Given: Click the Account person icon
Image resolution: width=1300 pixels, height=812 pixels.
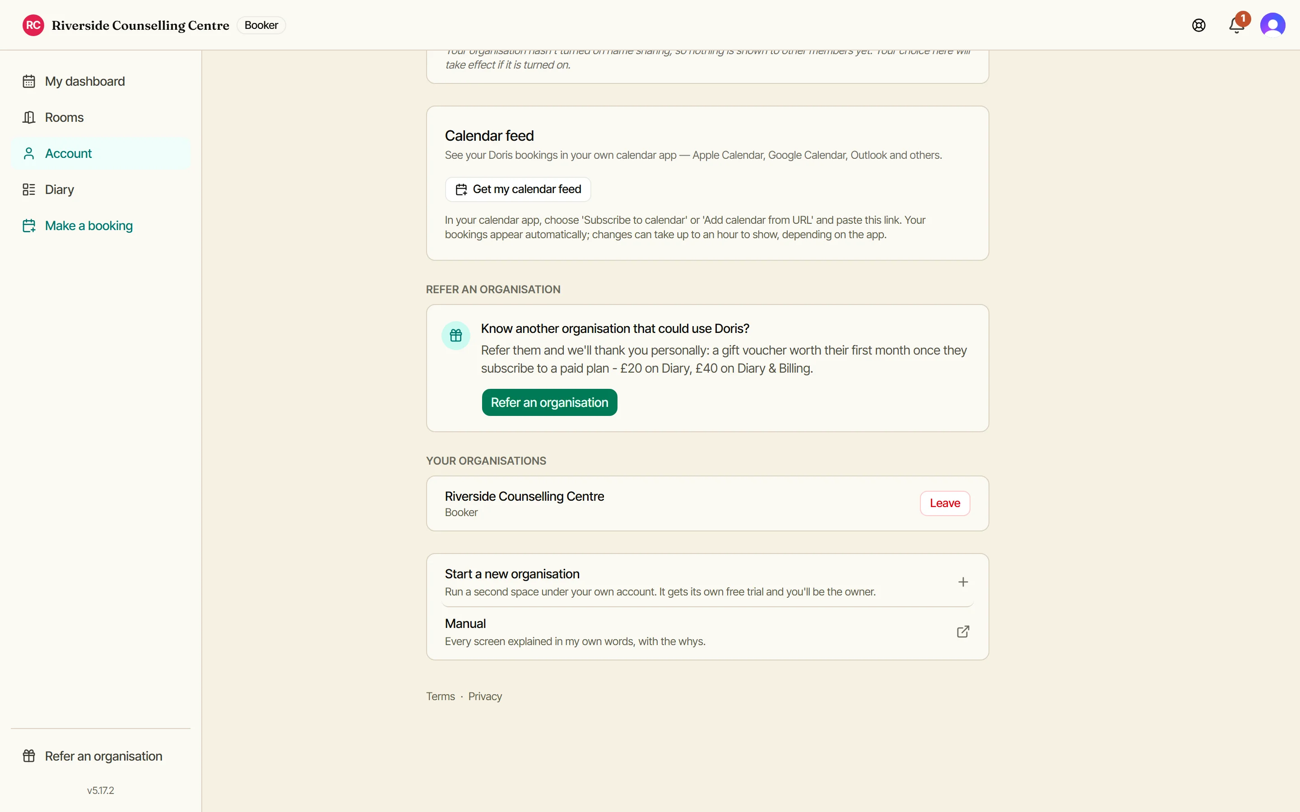Looking at the screenshot, I should coord(29,153).
